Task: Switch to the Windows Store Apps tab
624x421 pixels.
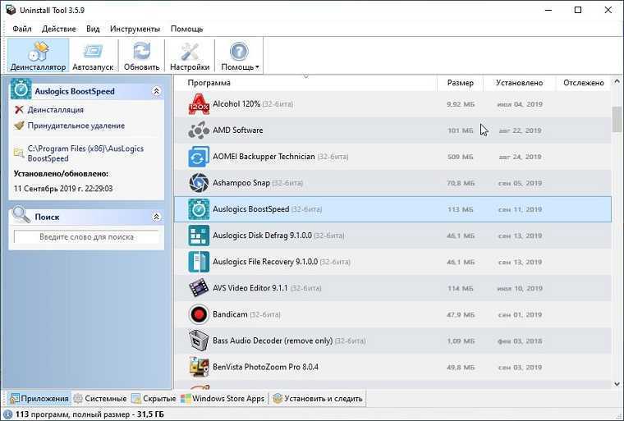Action: click(x=223, y=398)
